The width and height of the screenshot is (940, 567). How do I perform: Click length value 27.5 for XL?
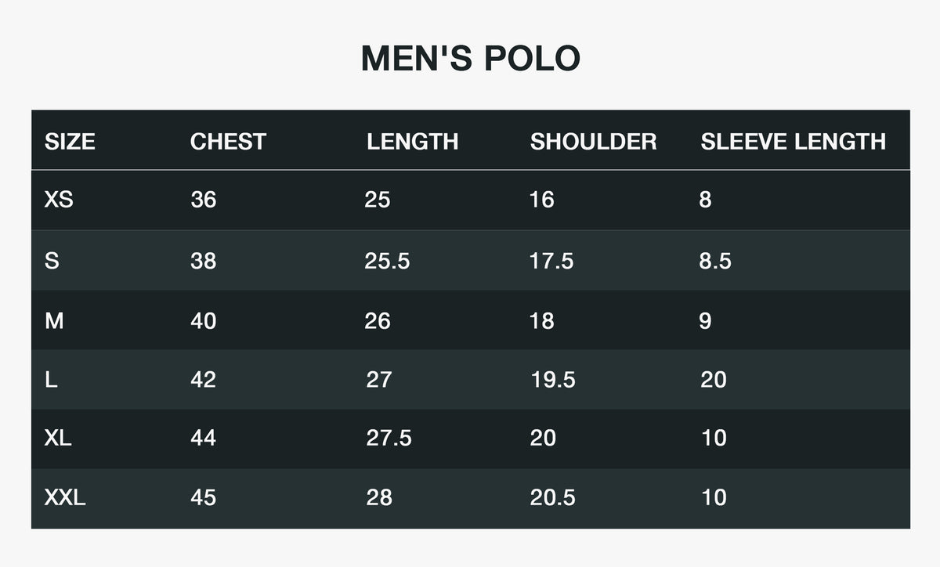[389, 438]
